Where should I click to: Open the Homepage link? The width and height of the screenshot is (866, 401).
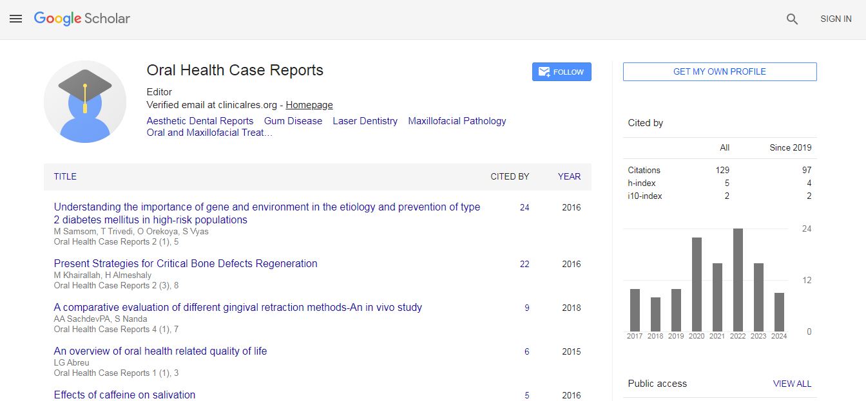click(309, 105)
